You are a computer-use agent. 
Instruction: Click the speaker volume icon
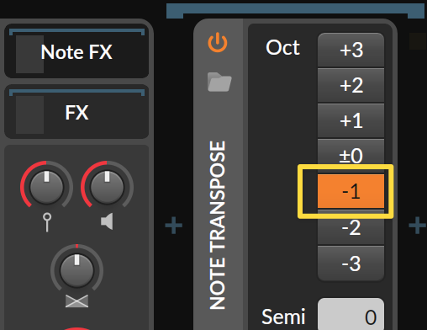click(107, 221)
